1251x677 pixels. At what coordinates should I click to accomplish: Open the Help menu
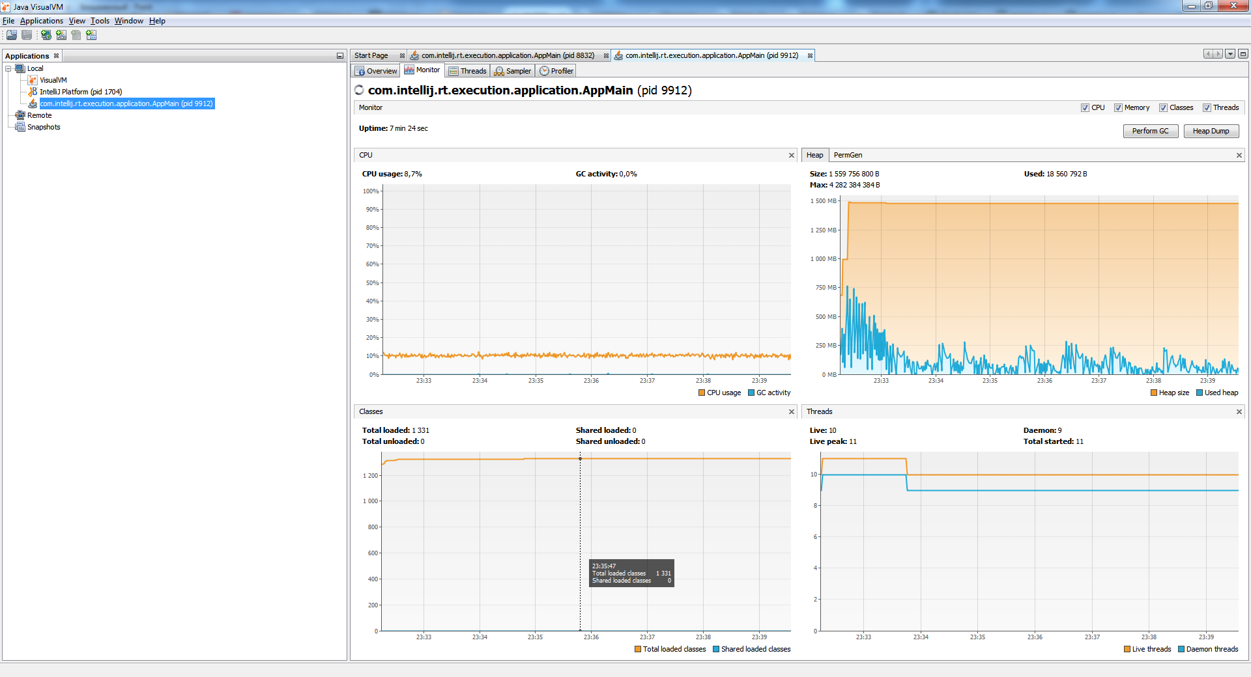click(x=157, y=21)
